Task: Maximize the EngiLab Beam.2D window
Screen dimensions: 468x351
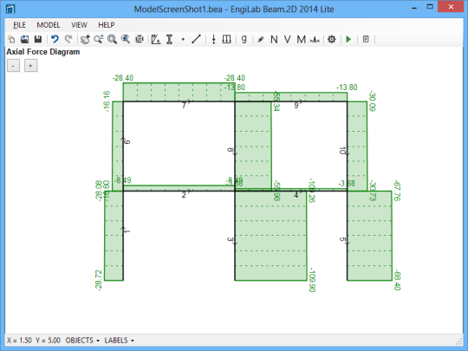Action: pyautogui.click(x=430, y=7)
